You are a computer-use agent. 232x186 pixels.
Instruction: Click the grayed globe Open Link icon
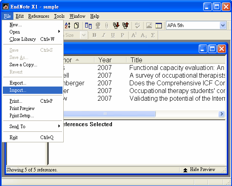98,25
